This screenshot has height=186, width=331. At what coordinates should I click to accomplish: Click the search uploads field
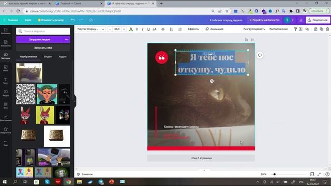click(x=43, y=31)
